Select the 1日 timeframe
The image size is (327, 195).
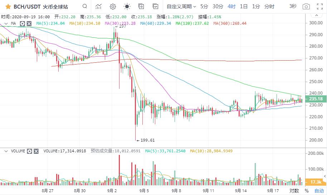point(244,6)
